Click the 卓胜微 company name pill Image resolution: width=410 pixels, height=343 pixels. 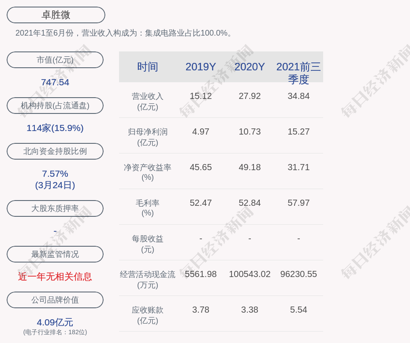[x=56, y=15]
